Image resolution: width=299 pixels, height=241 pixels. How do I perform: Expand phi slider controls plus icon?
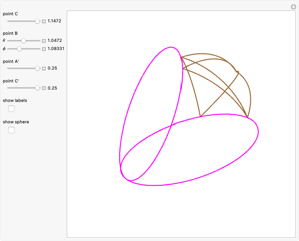tap(44, 49)
